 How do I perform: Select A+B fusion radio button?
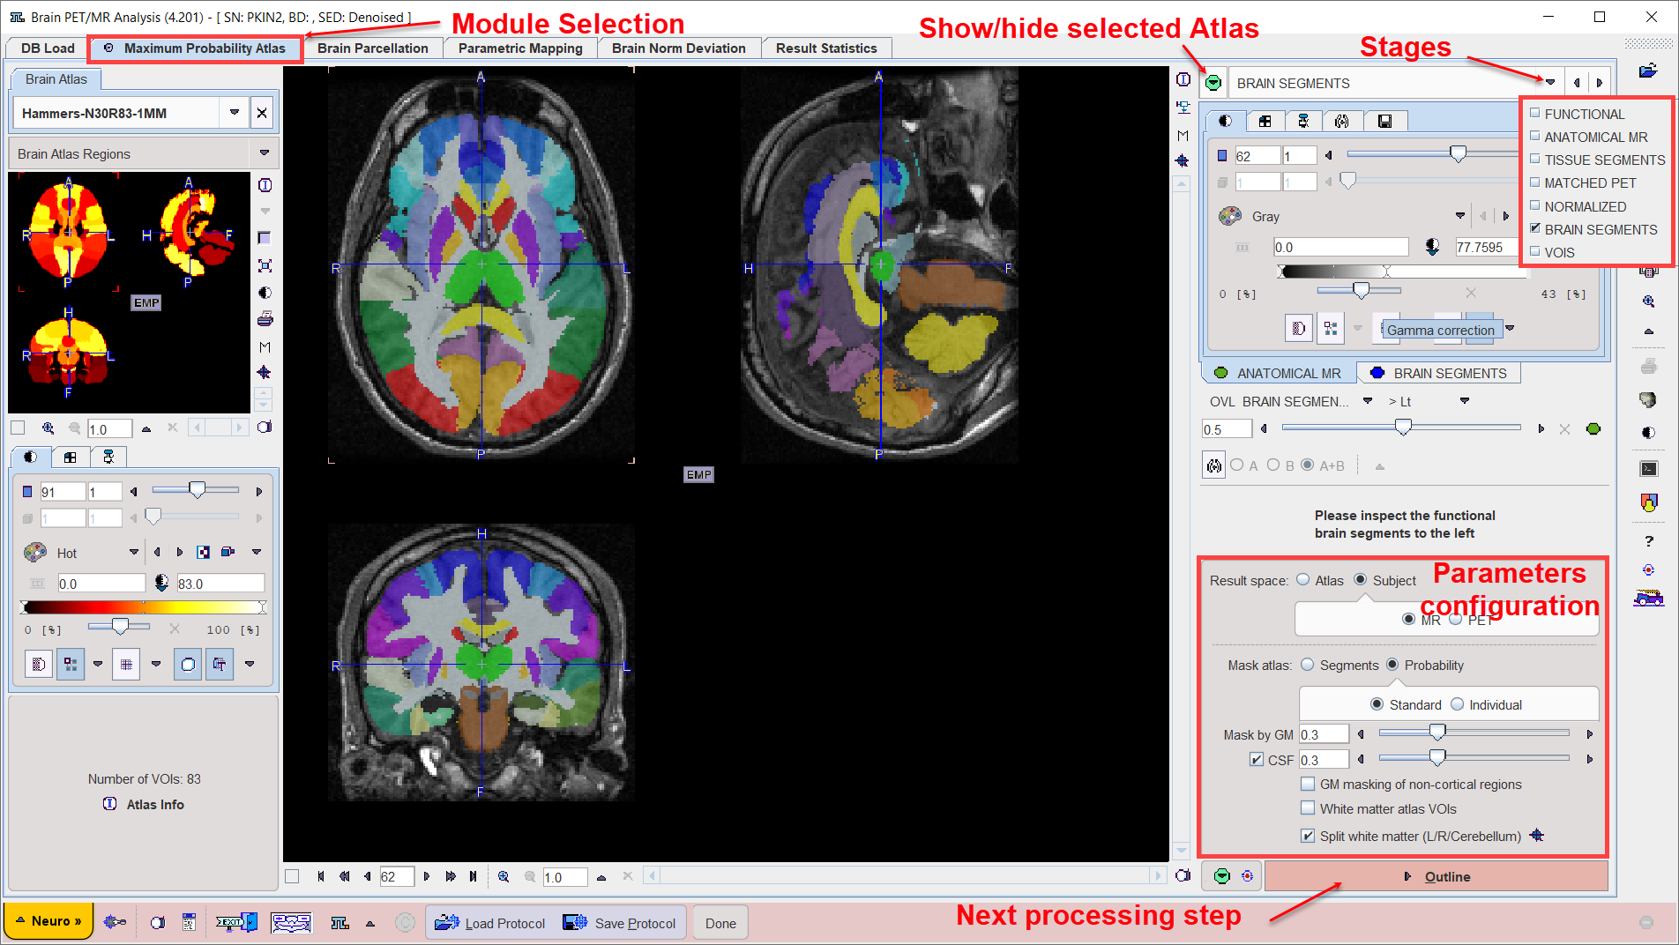click(1308, 465)
